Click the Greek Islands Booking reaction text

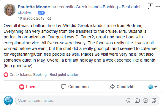(x=44, y=75)
